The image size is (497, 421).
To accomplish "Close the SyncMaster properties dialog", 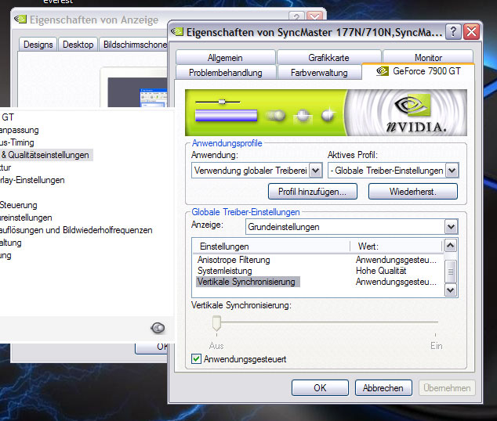I will click(471, 31).
